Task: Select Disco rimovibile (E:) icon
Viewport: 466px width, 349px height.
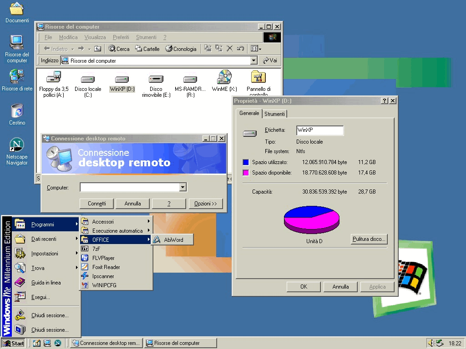Action: coord(156,86)
